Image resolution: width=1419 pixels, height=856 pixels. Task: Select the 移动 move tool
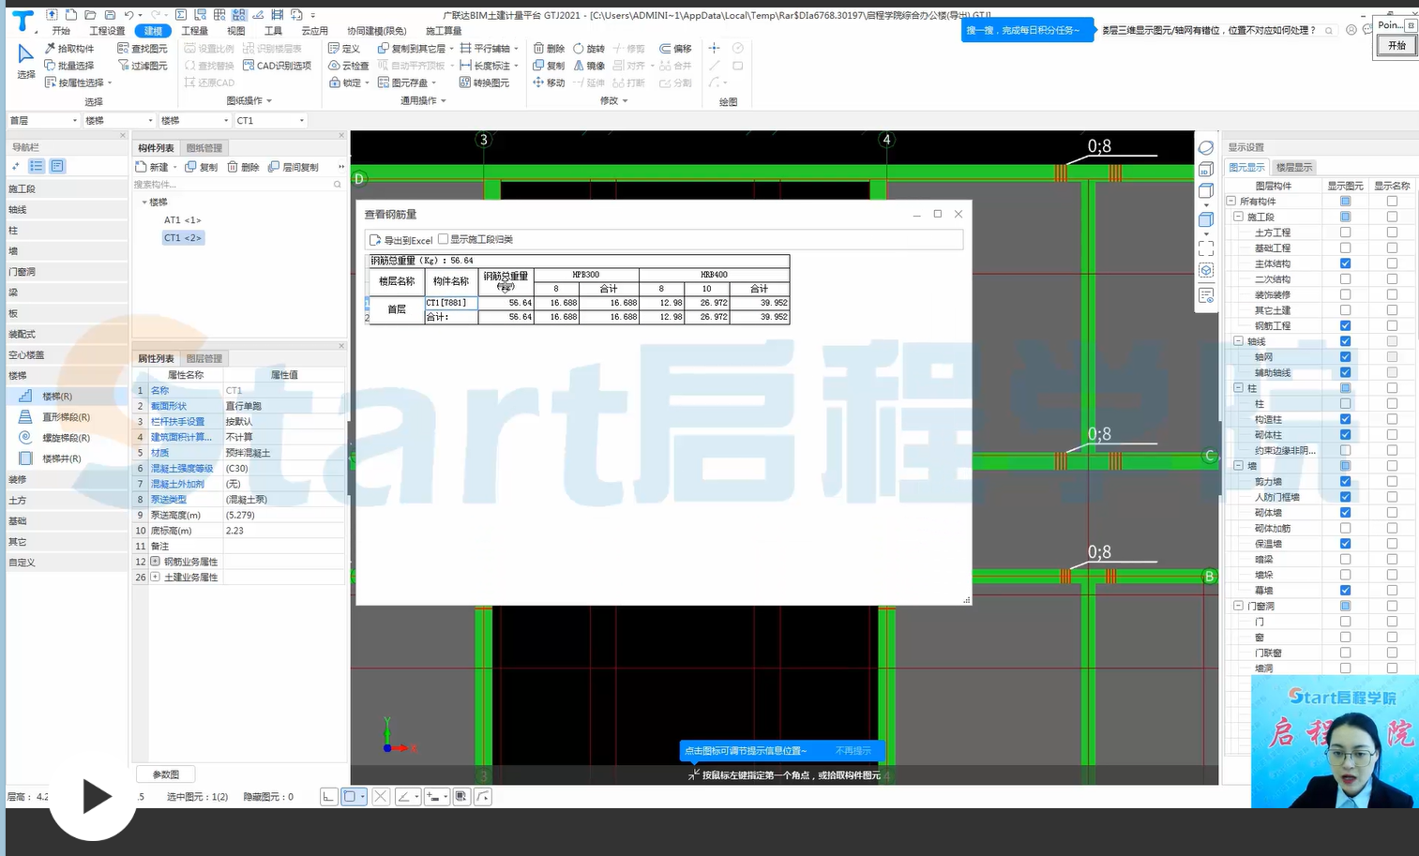(549, 83)
